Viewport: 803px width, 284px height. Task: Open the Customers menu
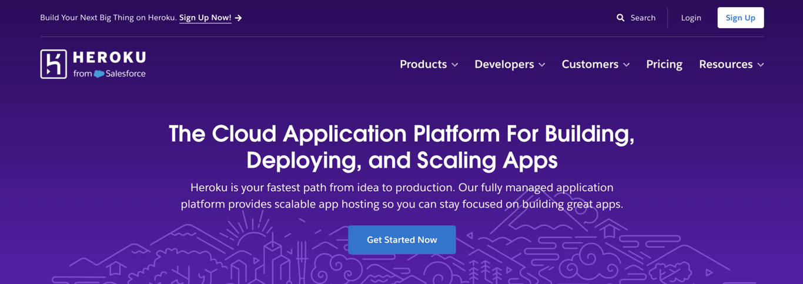tap(590, 64)
